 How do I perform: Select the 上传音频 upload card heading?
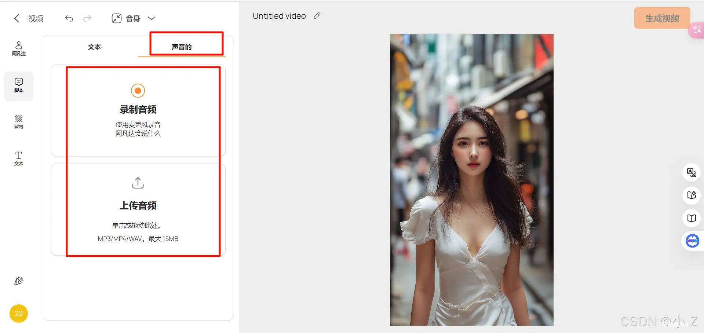pyautogui.click(x=138, y=205)
